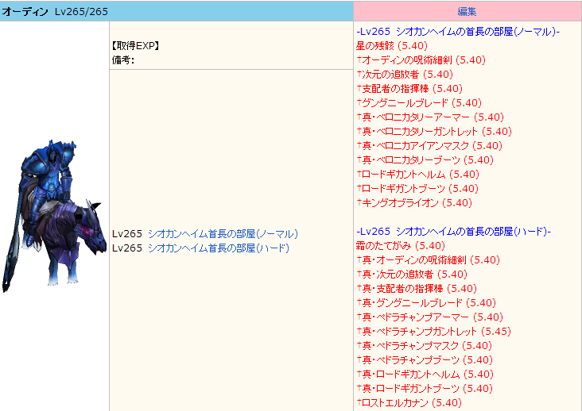Select the -Lv265 シオカンヘイムの首長の部屋(ノーマル)- heading

[x=458, y=32]
